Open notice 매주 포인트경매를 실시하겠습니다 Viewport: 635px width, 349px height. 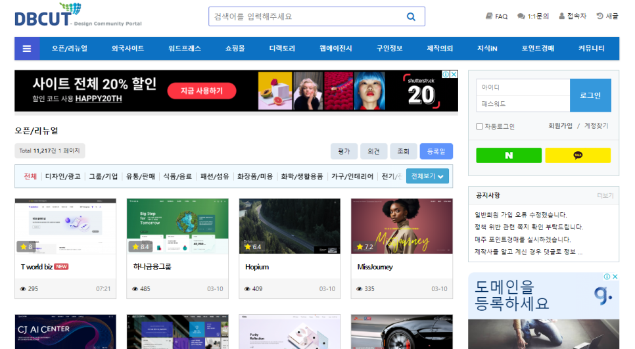click(x=523, y=240)
